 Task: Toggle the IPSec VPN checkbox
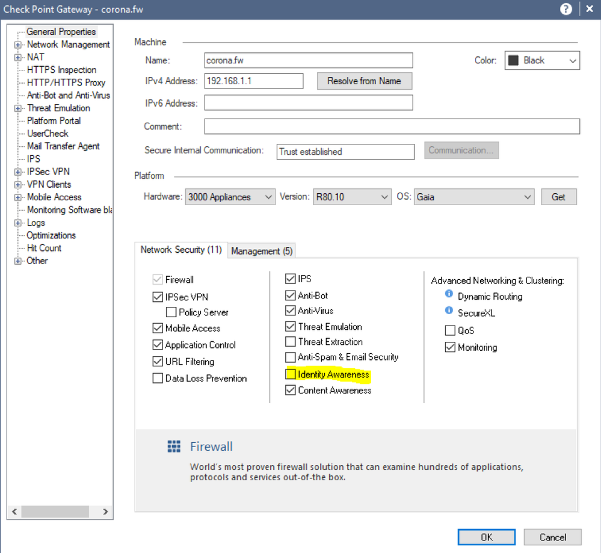point(158,297)
